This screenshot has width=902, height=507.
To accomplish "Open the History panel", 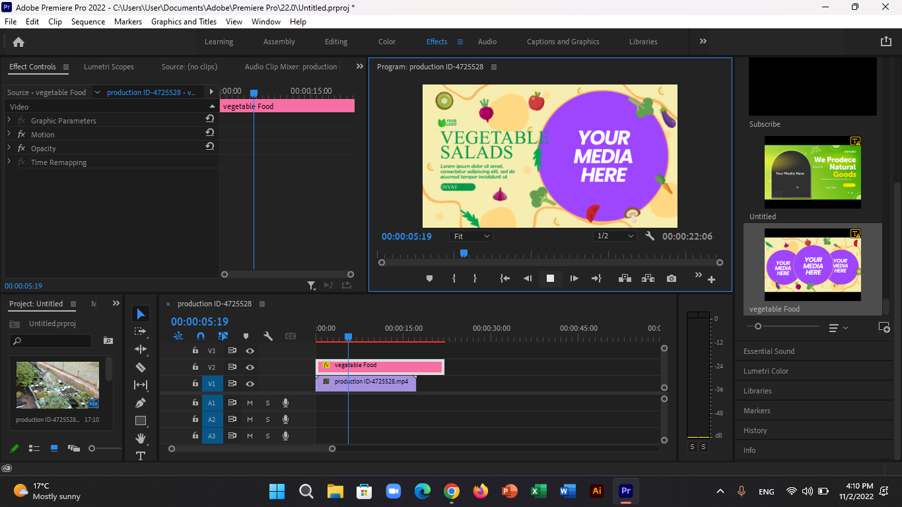I will [x=755, y=430].
